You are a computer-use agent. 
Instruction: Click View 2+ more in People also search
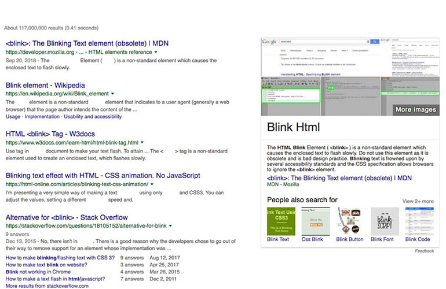[418, 201]
